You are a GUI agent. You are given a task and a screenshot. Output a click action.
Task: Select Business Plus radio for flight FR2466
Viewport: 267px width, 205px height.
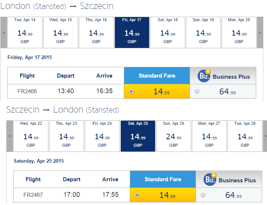click(x=197, y=91)
